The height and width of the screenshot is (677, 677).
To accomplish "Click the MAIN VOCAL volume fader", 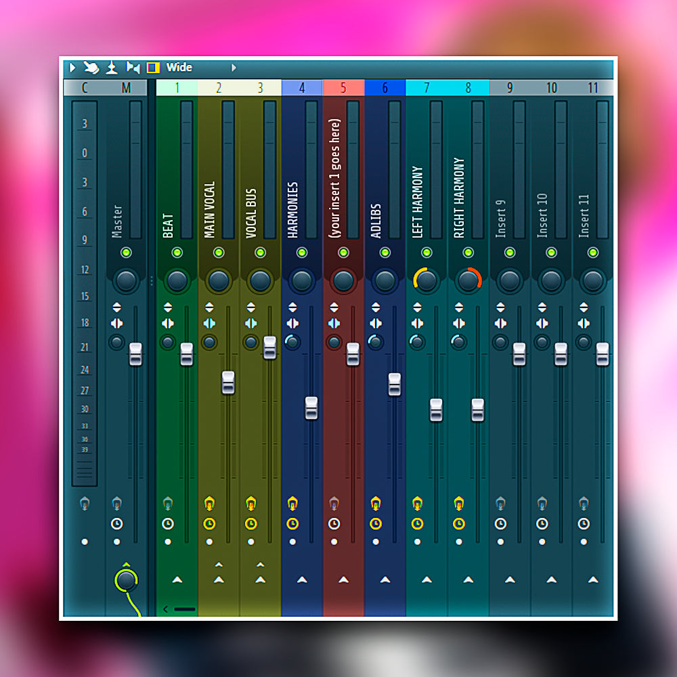I will tap(228, 383).
